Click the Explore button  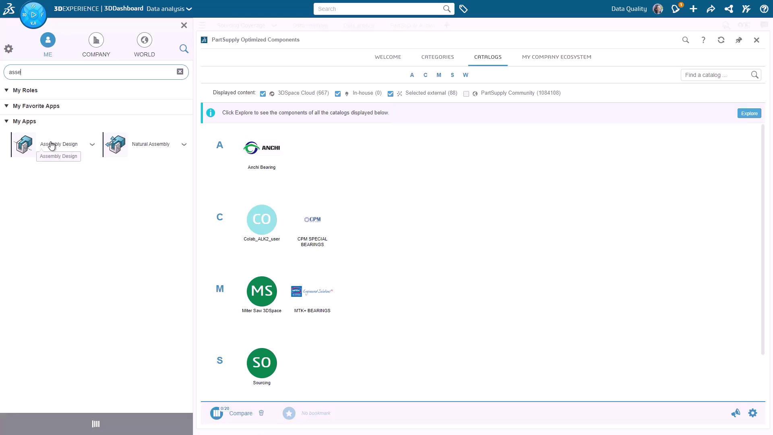(x=749, y=113)
